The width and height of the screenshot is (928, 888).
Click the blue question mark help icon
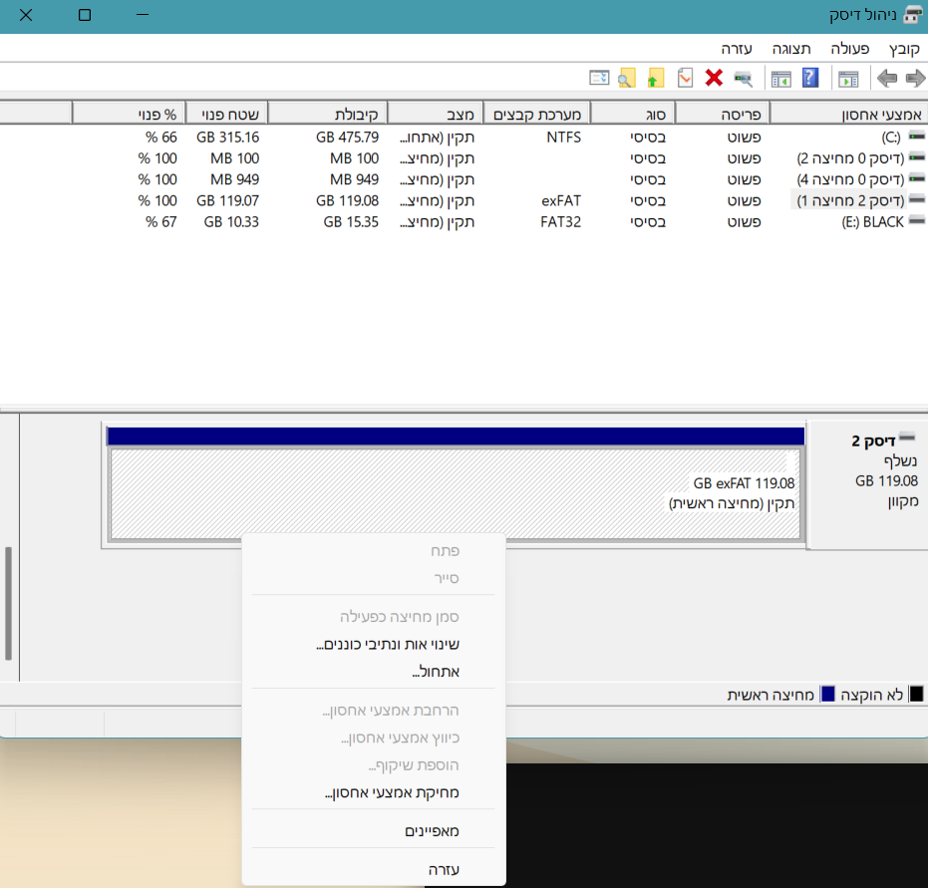[x=809, y=78]
